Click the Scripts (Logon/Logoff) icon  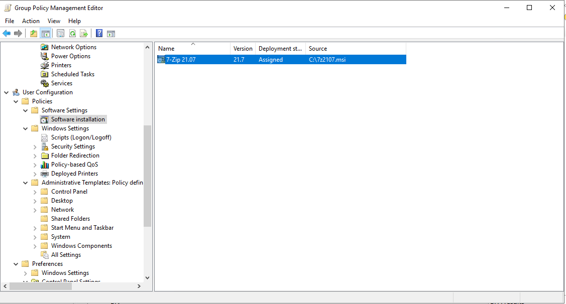[x=44, y=137]
